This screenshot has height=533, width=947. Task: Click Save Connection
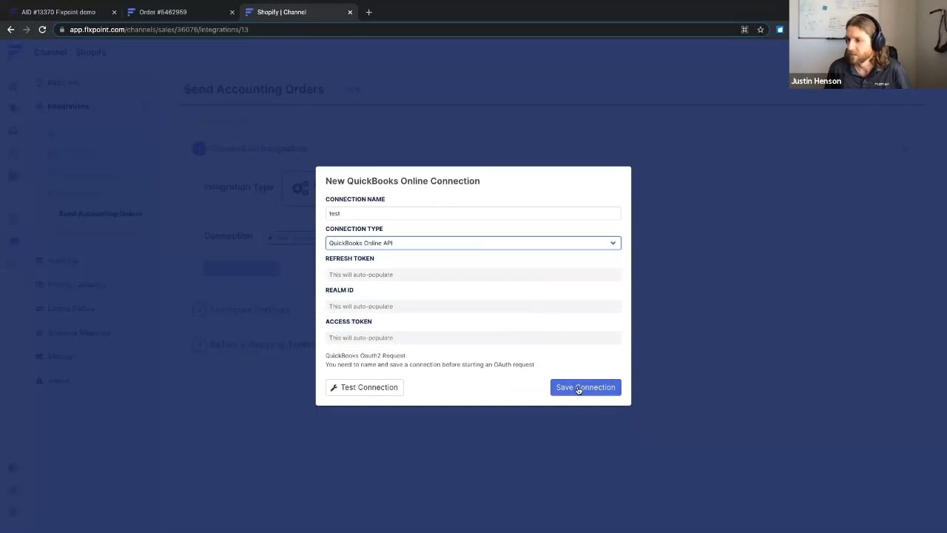(585, 387)
